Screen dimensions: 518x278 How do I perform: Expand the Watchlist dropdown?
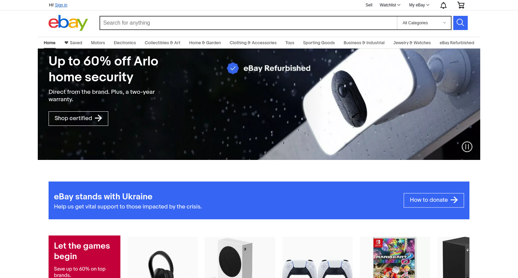click(x=390, y=5)
